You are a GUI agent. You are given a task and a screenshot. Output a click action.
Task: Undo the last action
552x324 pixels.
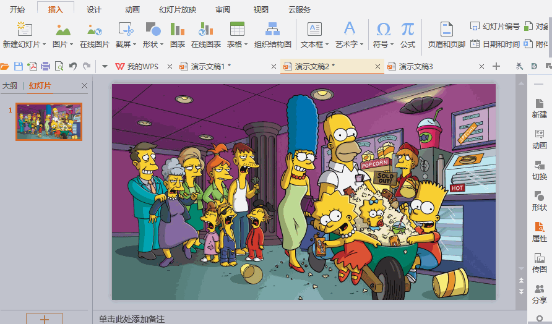coord(73,66)
